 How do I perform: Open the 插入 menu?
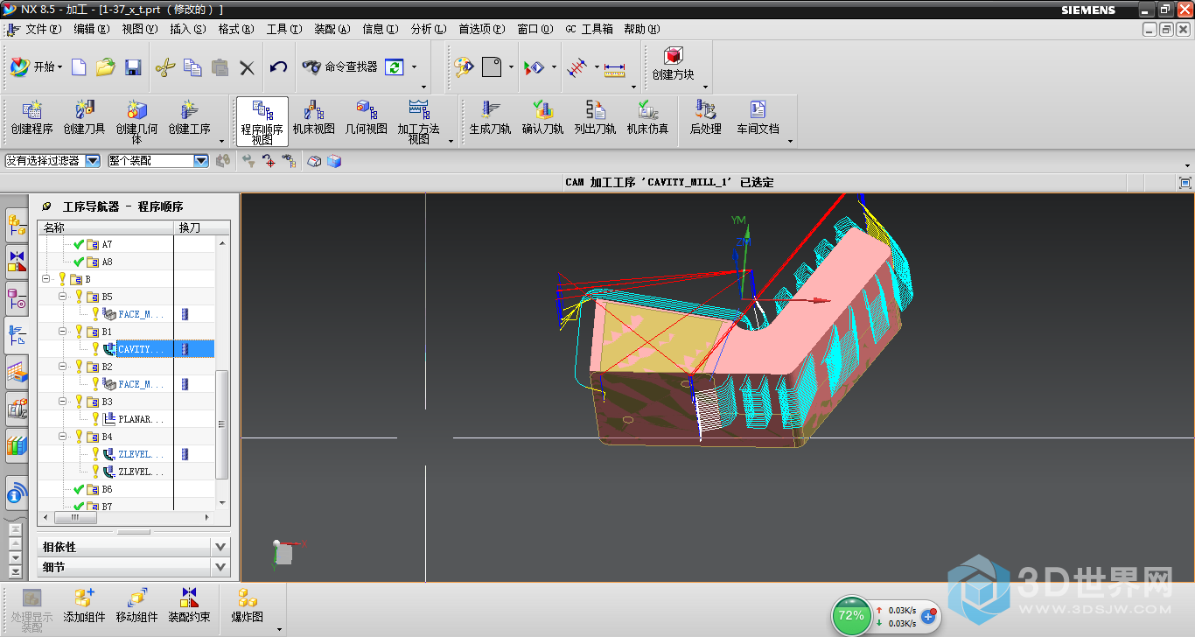coord(187,29)
